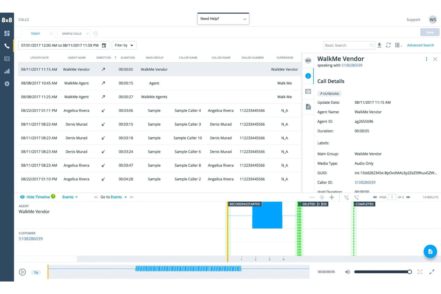Screen dimensions: 441x294
Task: Open settings gear in left sidebar
Action: (7, 84)
